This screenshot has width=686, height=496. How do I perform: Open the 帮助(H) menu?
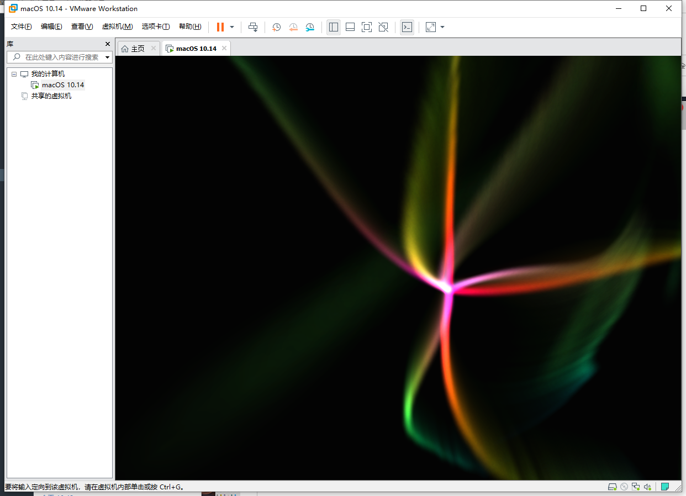pyautogui.click(x=190, y=27)
